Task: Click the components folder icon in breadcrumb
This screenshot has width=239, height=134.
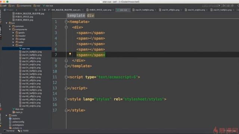Action: (x=18, y=6)
